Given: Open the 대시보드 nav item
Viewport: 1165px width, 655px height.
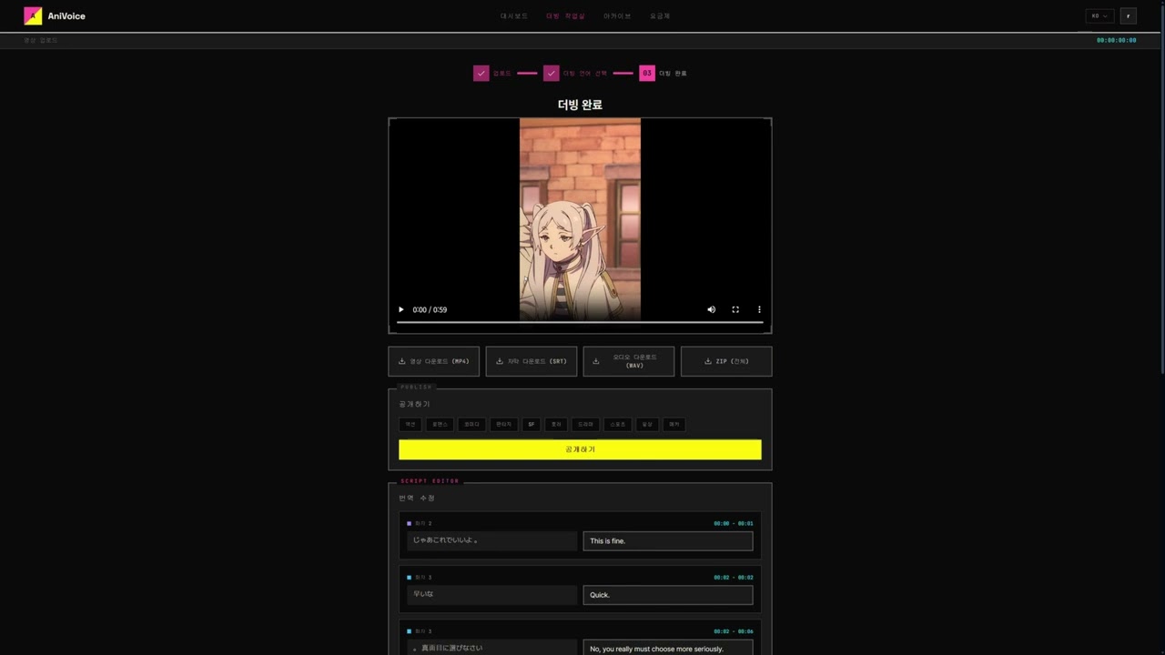Looking at the screenshot, I should pos(514,16).
